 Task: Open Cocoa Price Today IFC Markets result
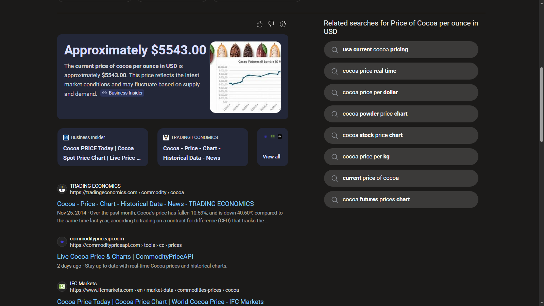(160, 302)
